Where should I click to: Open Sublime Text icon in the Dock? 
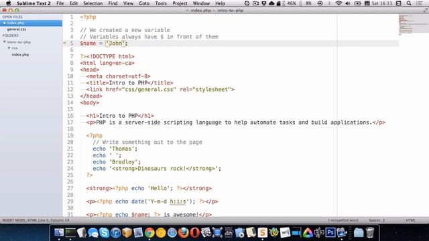point(262,232)
